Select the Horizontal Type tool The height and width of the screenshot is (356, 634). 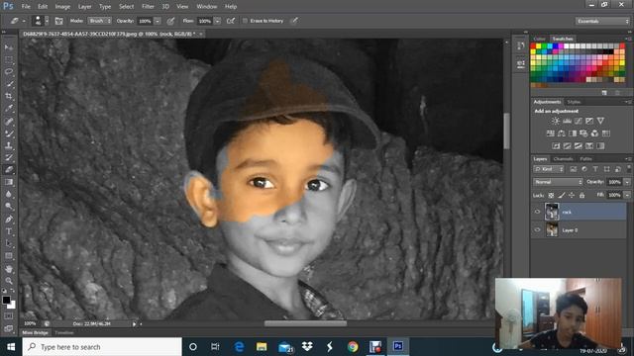click(x=9, y=231)
